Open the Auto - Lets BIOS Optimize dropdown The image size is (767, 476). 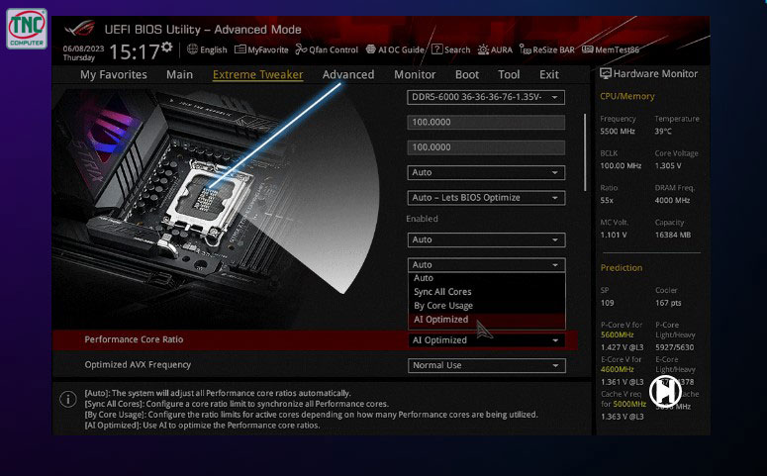486,198
